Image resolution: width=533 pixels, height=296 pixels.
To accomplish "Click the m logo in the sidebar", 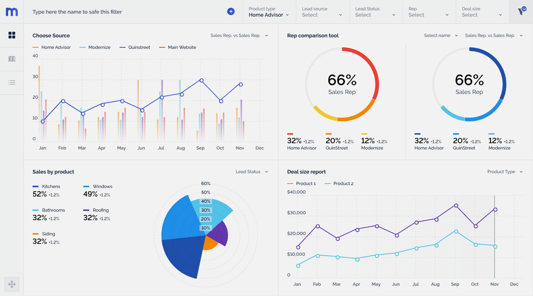I will (12, 12).
